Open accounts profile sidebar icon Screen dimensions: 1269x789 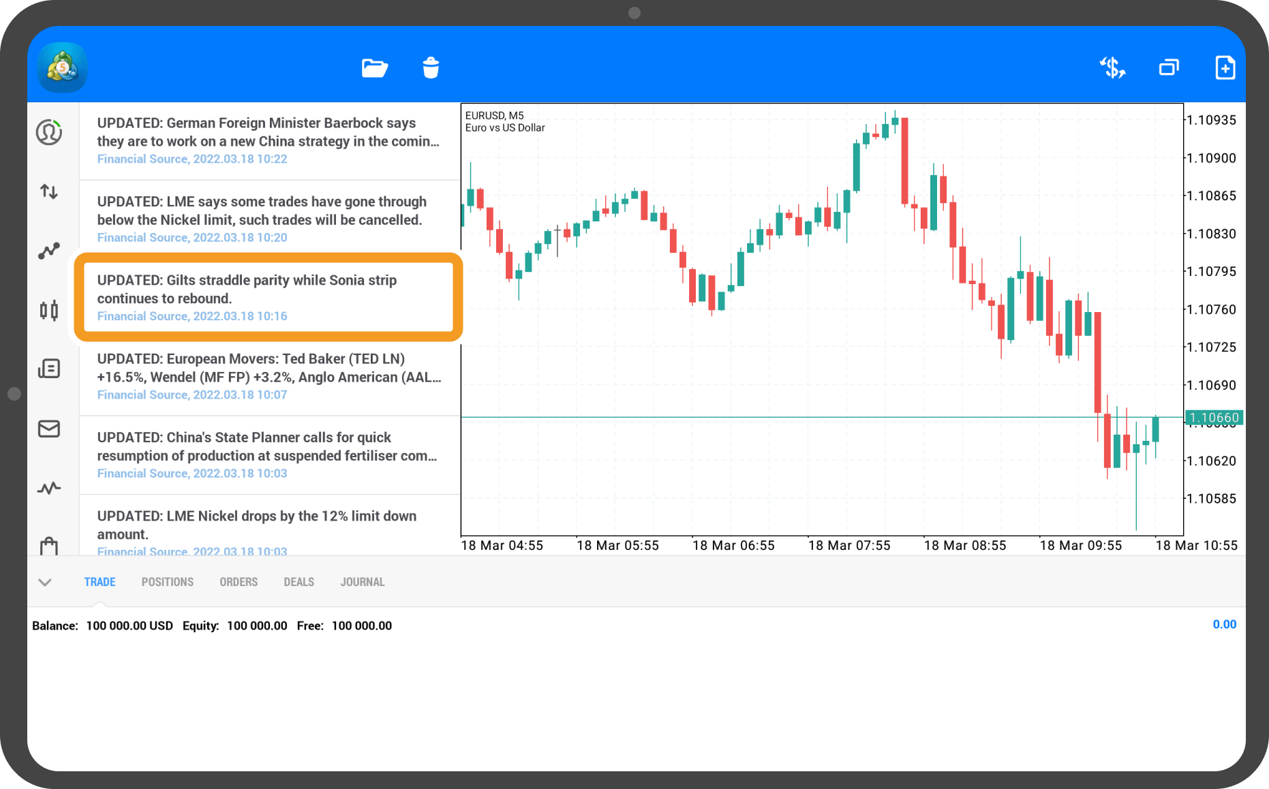[x=49, y=132]
